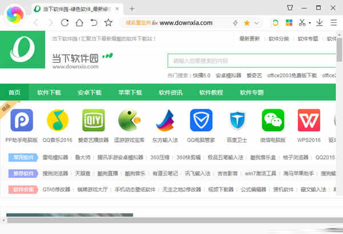Screen dimensions: 343x234
Task: Click the address bar URL www.downxia.com
Action: 186,23
